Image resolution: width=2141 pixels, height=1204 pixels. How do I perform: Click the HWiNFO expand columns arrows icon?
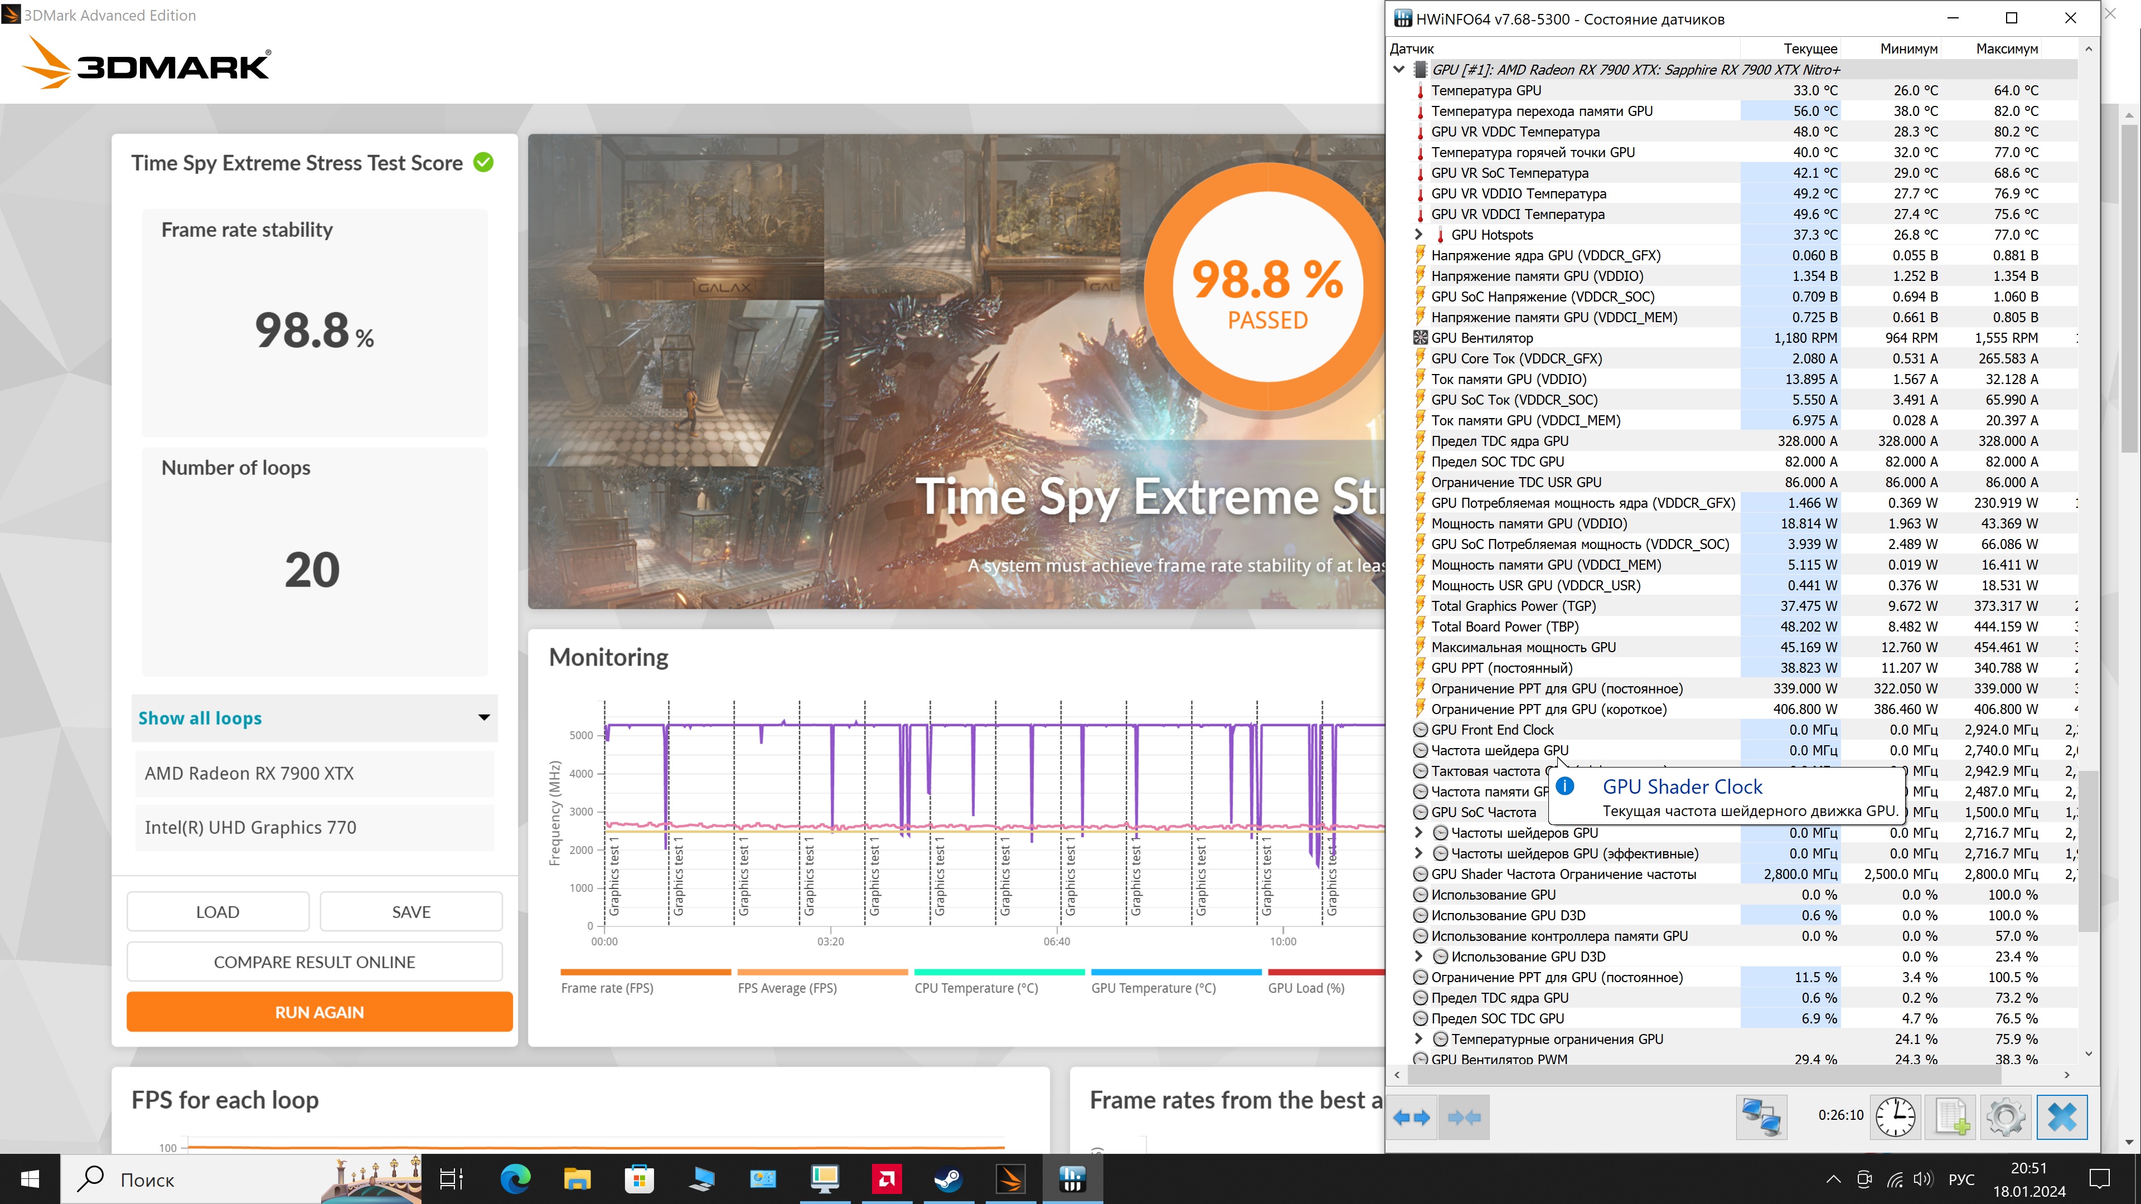click(x=1411, y=1118)
